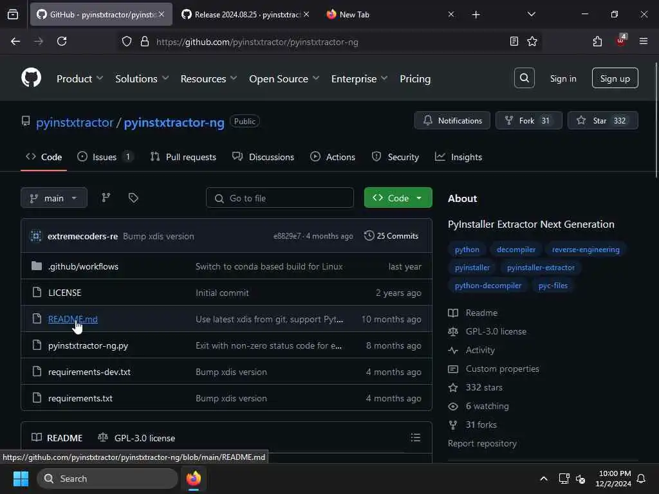Click the network display tray icon

pos(564,479)
